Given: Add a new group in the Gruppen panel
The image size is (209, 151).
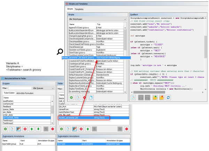Looking at the screenshot, I should [x=5, y=129].
